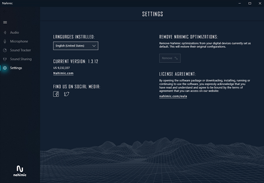264x183 pixels.
Task: Open the Twitter bird icon
Action: pyautogui.click(x=66, y=94)
